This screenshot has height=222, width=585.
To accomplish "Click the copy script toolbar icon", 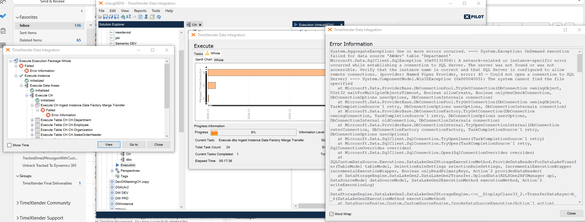I will (153, 17).
